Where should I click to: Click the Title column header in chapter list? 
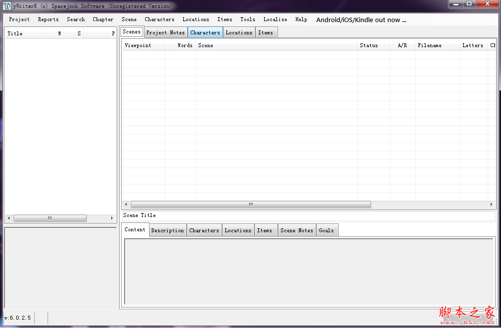pos(15,33)
